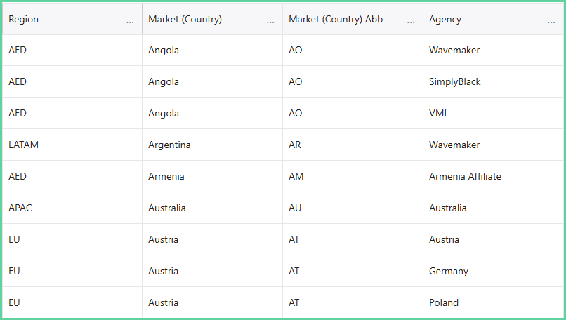The height and width of the screenshot is (320, 566).
Task: Select the AU abbreviation cell
Action: pos(353,208)
